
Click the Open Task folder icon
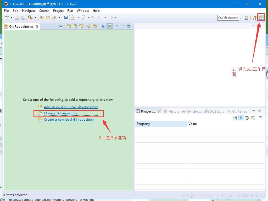[48, 18]
